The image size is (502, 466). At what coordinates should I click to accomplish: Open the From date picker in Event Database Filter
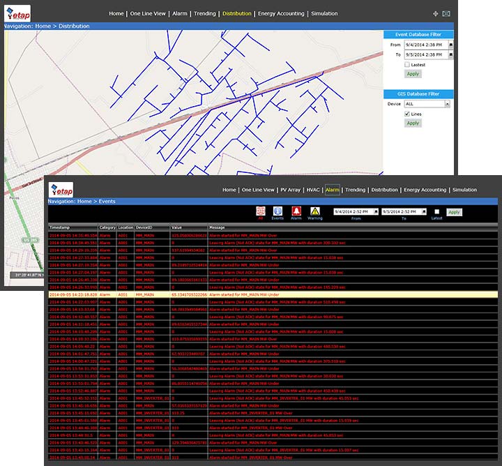pos(450,44)
